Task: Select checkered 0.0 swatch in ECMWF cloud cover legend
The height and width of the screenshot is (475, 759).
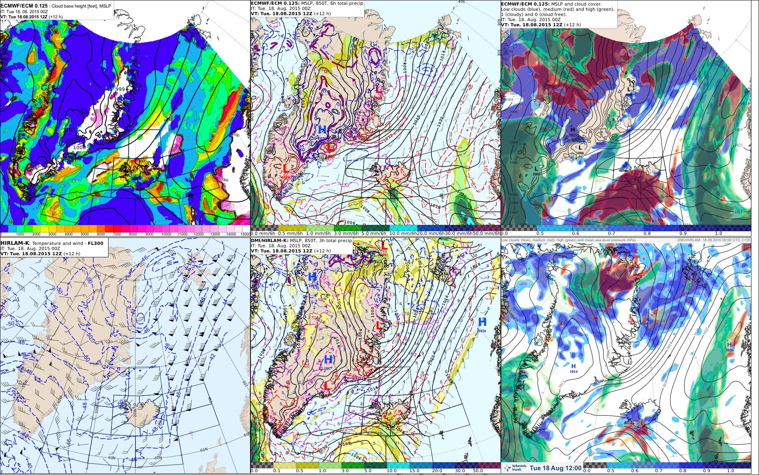Action: [519, 228]
